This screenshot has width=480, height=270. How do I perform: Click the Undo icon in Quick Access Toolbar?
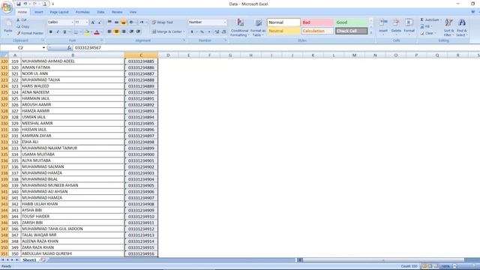coord(25,4)
